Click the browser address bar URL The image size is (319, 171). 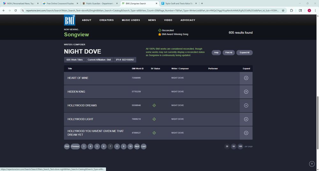pyautogui.click(x=152, y=10)
